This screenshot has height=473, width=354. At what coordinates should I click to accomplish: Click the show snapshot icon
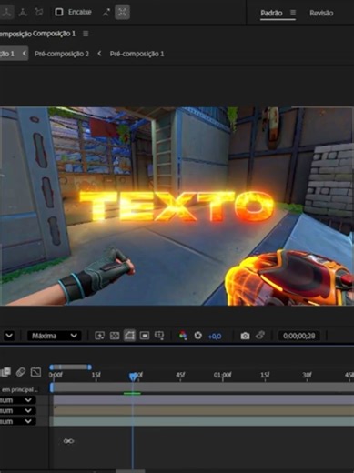(x=260, y=336)
